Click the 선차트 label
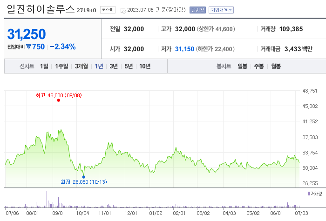326x221 pixels. [27, 66]
